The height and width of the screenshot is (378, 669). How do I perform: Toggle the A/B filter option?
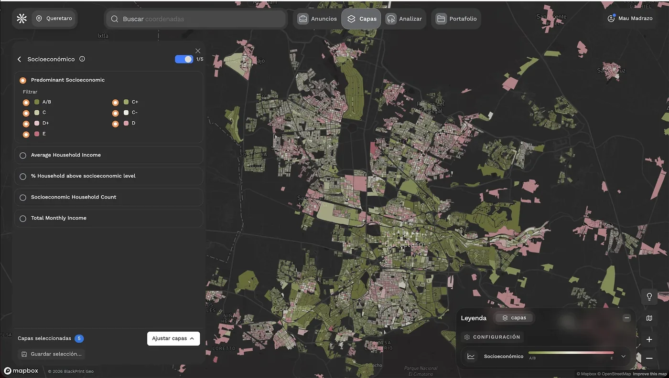(26, 102)
